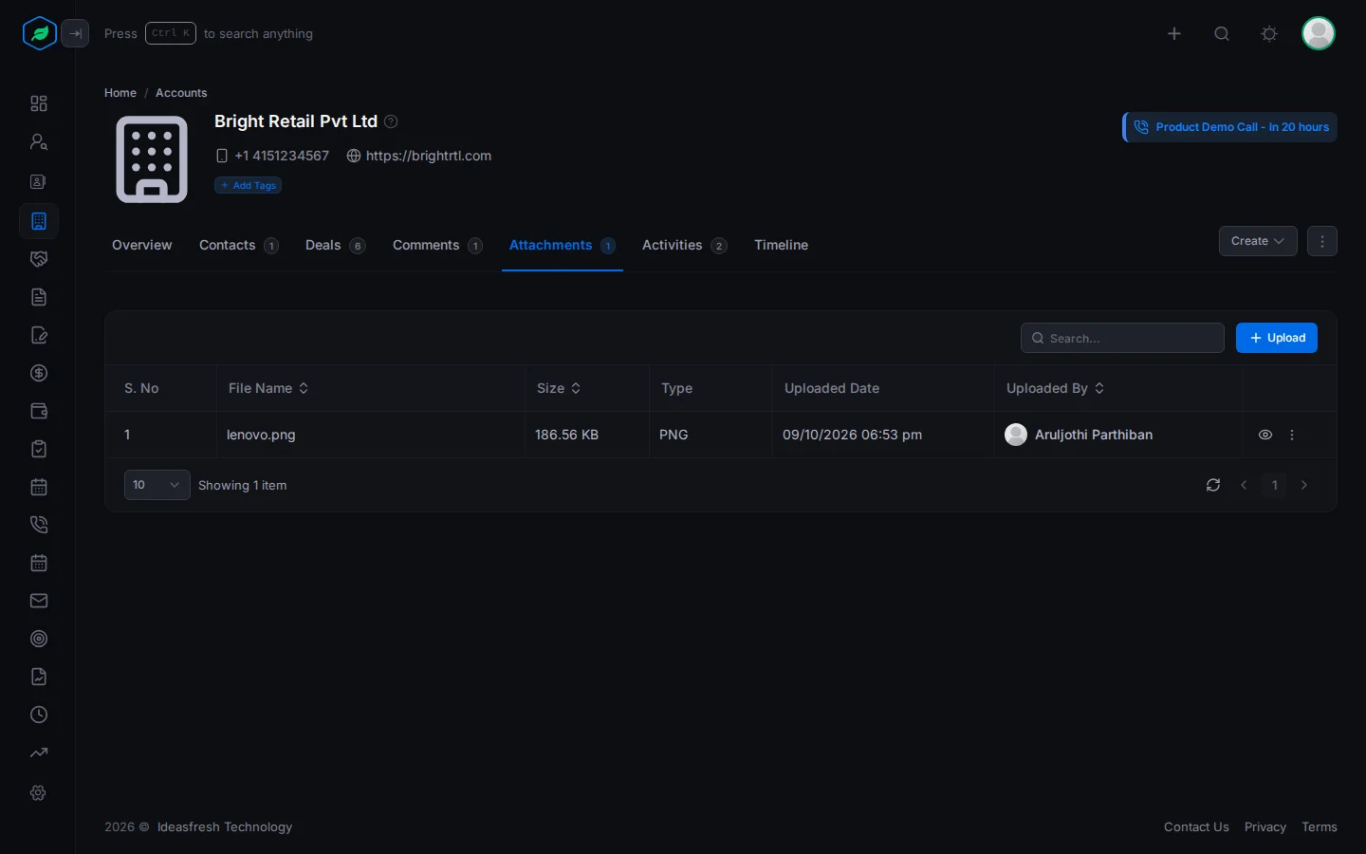Open the settings gear in sidebar
Screen dimensions: 1366x854
click(39, 792)
